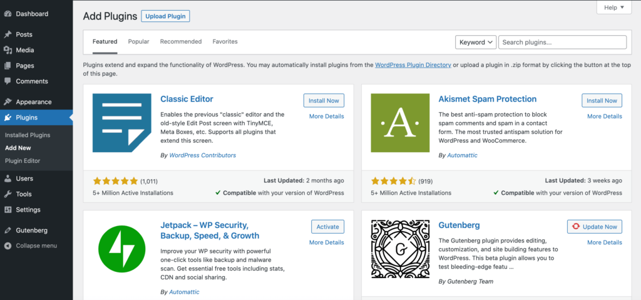Screen dimensions: 641x300
Task: Click the Classic Editor title link
Action: (187, 99)
